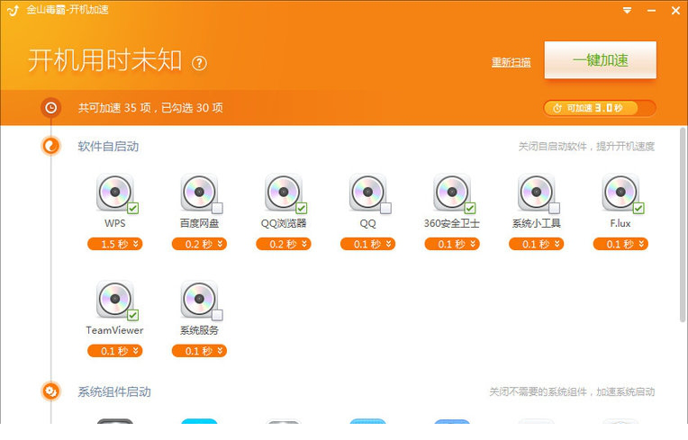The height and width of the screenshot is (440, 688).
Task: Click the QQ浏览器 disc icon
Action: [284, 192]
